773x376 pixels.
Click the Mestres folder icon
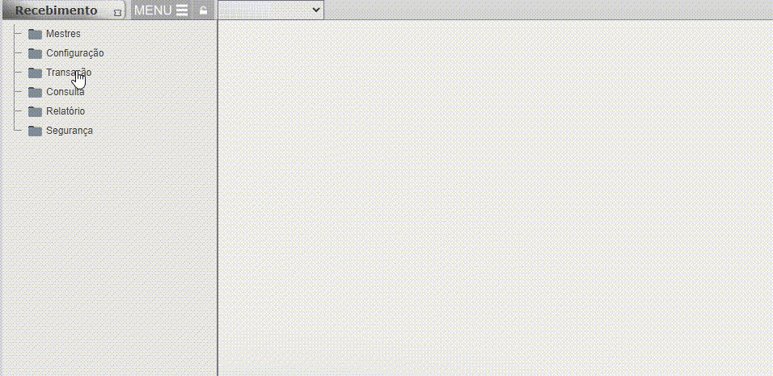tap(35, 34)
